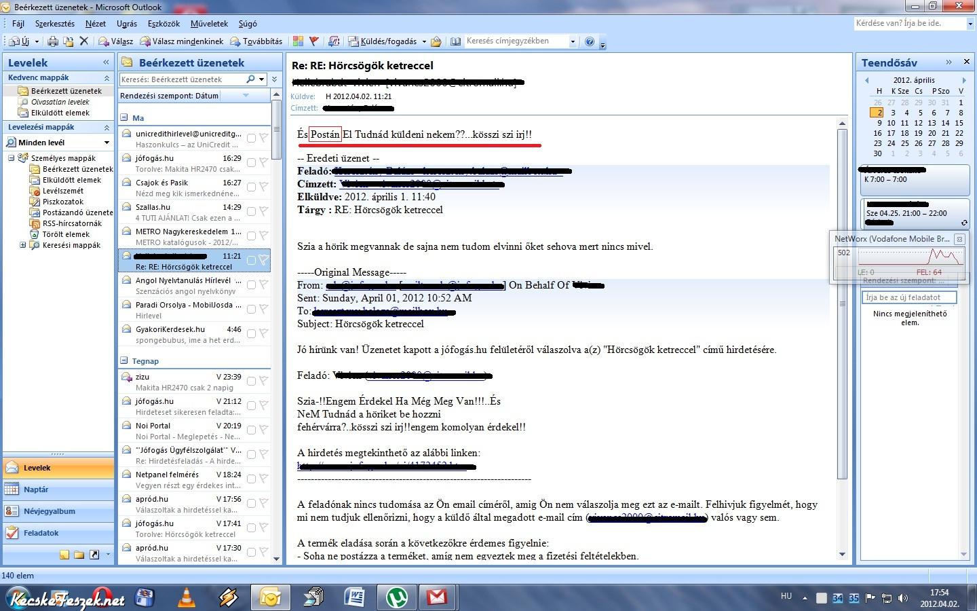Open the Küldés/fogadás dropdown arrow
Screen dimensions: 977x611
tap(424, 42)
